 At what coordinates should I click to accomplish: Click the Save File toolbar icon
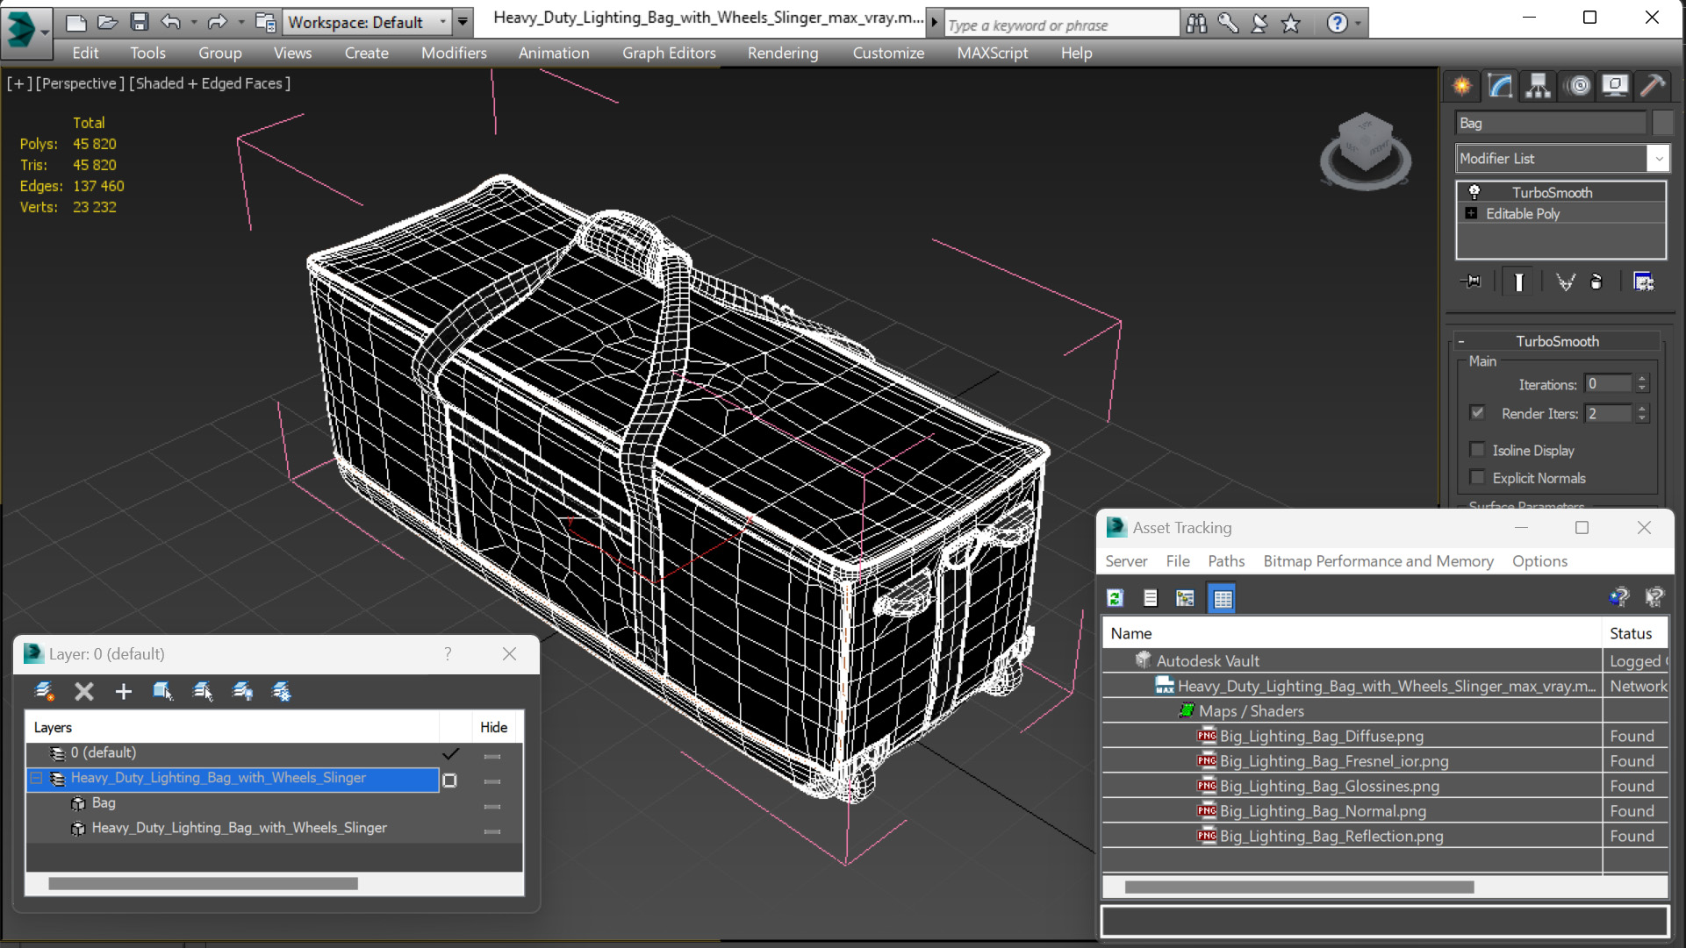pos(139,22)
